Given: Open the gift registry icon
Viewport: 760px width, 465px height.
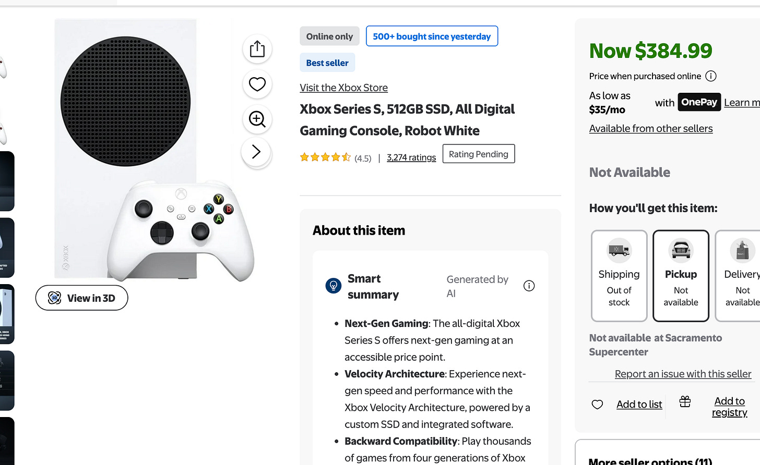Looking at the screenshot, I should 684,402.
